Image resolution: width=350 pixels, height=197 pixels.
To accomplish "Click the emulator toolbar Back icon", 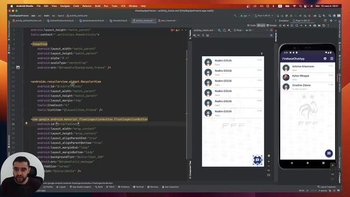I will pos(301,26).
